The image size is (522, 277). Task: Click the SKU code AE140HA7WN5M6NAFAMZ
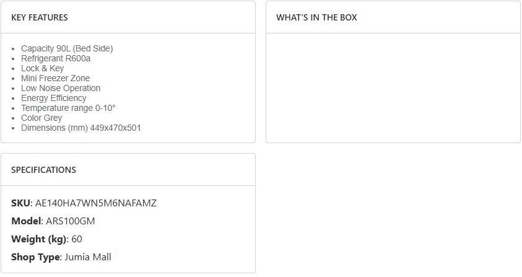coord(96,203)
